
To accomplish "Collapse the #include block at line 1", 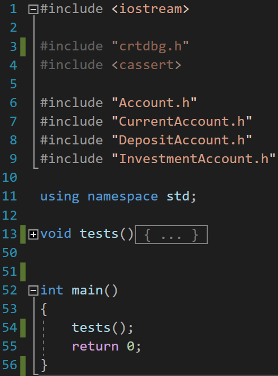I will tap(33, 10).
